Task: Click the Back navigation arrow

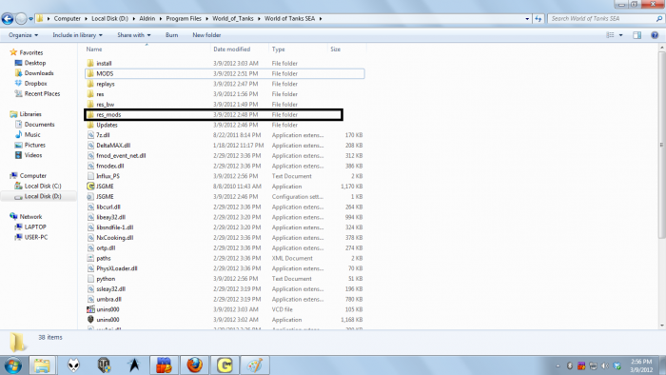Action: coord(8,19)
